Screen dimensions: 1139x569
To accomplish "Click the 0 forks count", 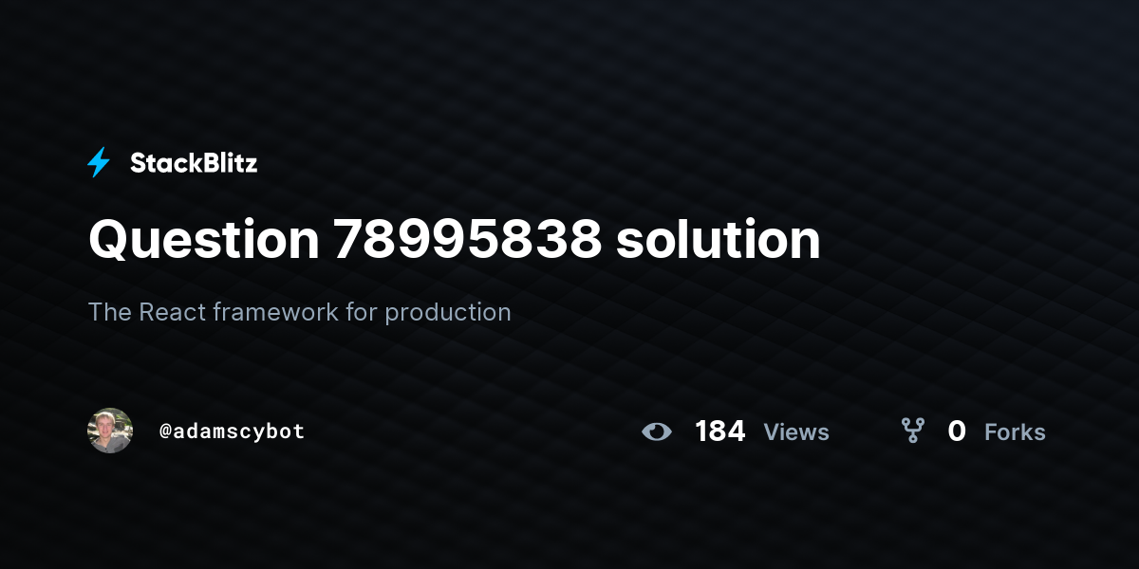I will 957,431.
